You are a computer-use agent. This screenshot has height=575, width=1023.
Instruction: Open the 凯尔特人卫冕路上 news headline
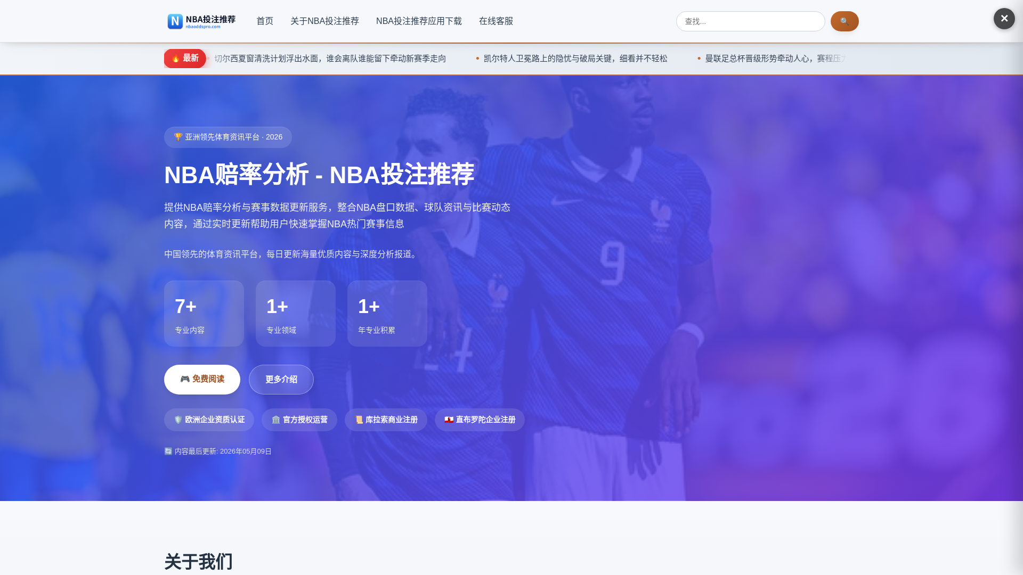(575, 59)
